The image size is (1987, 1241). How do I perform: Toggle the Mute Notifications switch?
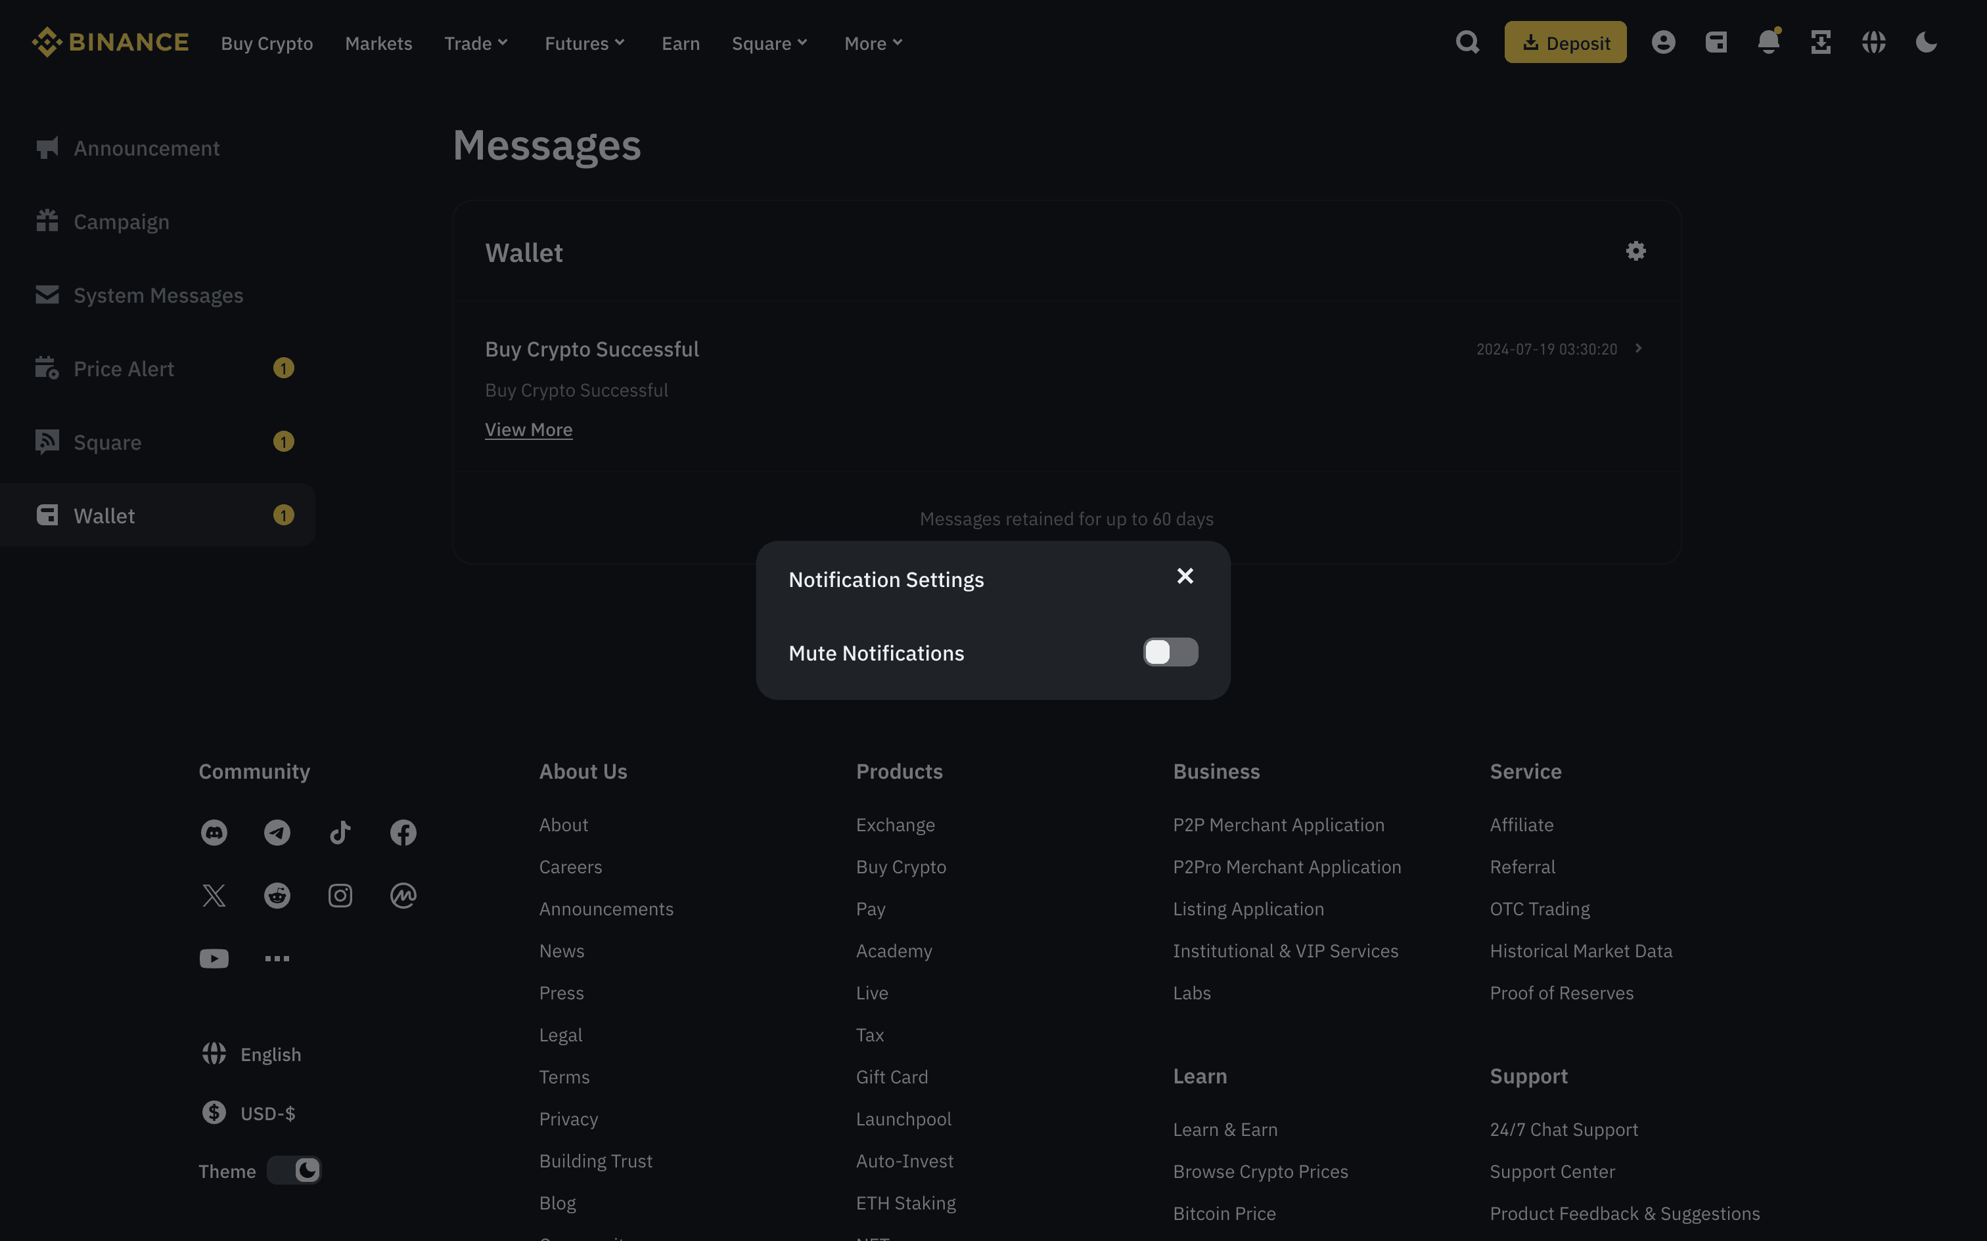coord(1170,653)
